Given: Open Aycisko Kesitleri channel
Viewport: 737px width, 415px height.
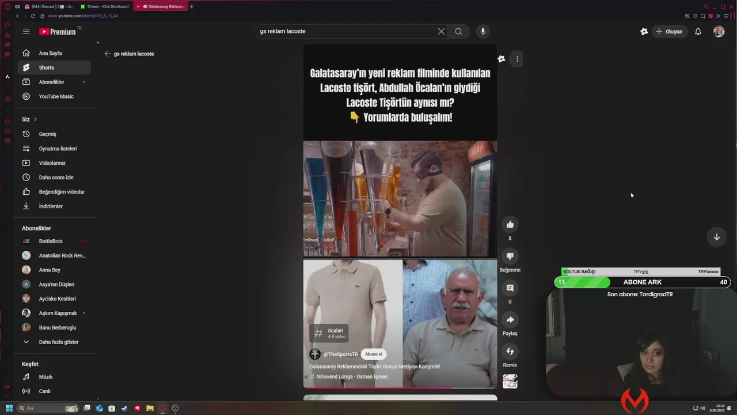Looking at the screenshot, I should pos(54,299).
